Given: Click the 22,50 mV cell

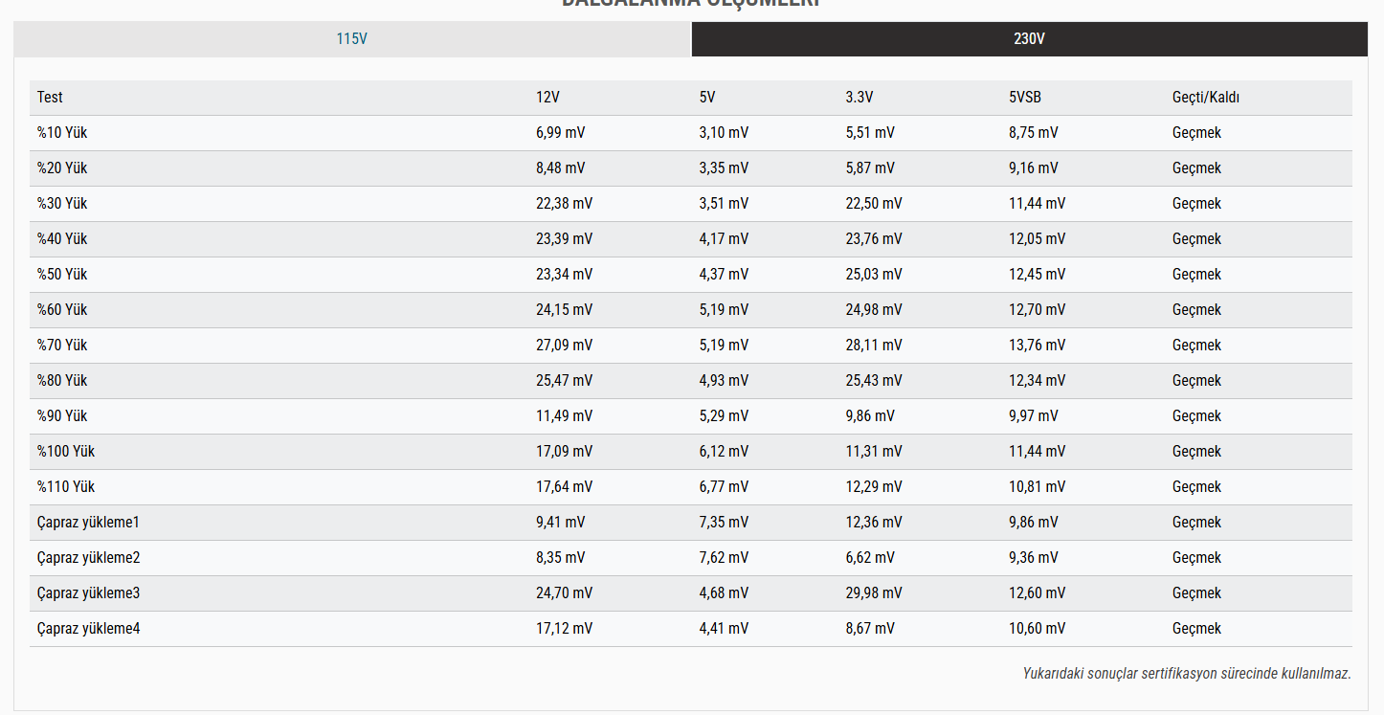Looking at the screenshot, I should tap(874, 204).
